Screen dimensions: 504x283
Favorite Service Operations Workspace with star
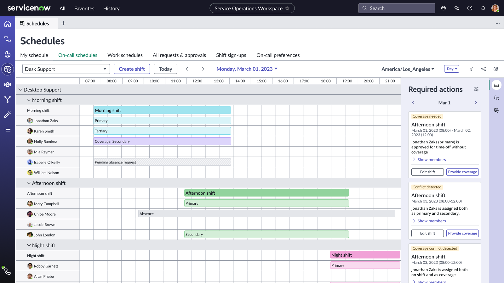tap(287, 8)
